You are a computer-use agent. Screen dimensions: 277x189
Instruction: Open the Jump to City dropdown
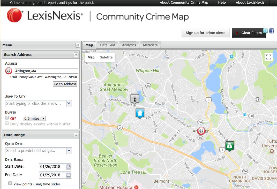(x=69, y=104)
